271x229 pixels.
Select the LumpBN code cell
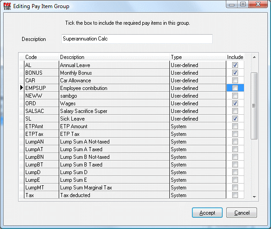tap(42, 157)
